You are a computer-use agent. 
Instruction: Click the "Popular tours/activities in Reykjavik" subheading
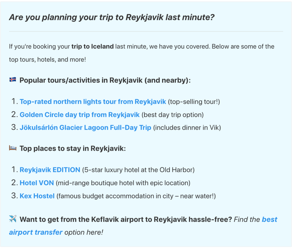(x=105, y=80)
